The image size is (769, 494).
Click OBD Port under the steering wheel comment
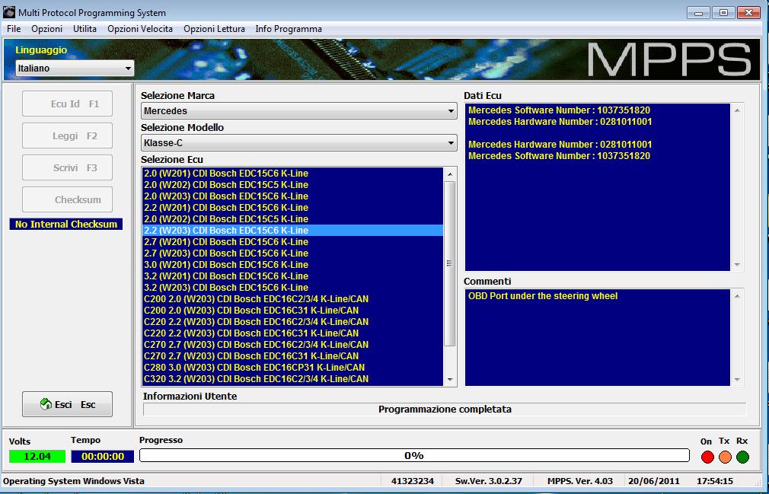[543, 296]
